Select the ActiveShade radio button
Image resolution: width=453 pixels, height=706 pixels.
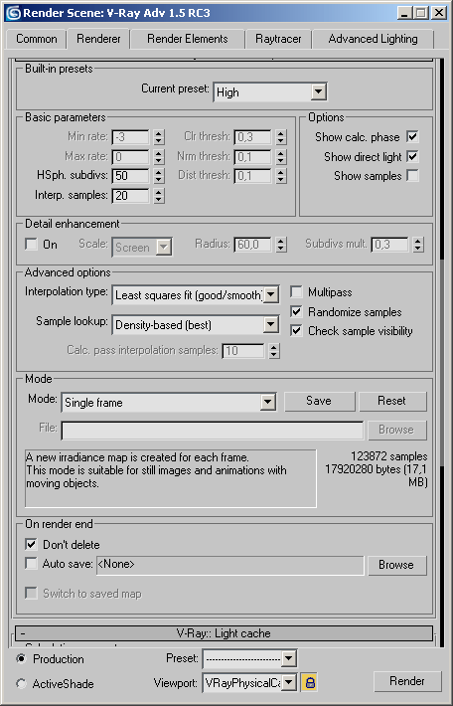pyautogui.click(x=21, y=683)
